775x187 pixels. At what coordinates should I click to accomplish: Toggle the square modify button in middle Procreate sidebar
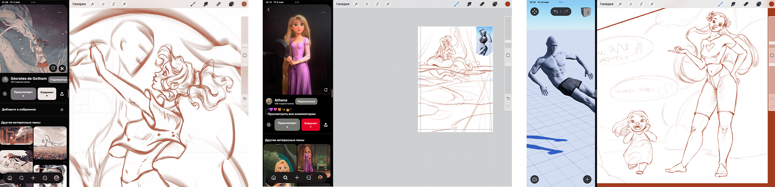pos(508,55)
